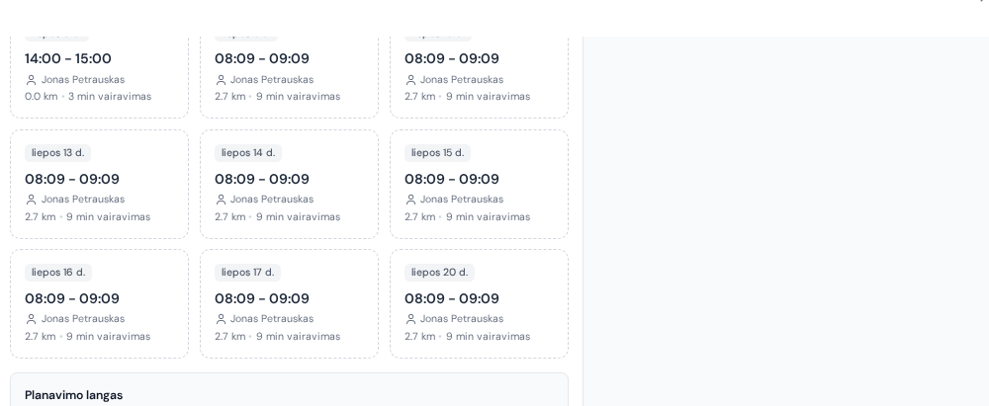Click person icon in liepos 17 d. card
Image resolution: width=989 pixels, height=406 pixels.
221,320
